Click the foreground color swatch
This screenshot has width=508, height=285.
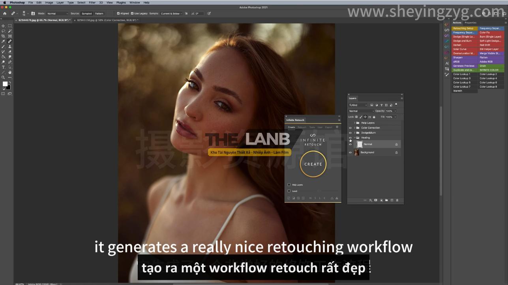coord(5,84)
